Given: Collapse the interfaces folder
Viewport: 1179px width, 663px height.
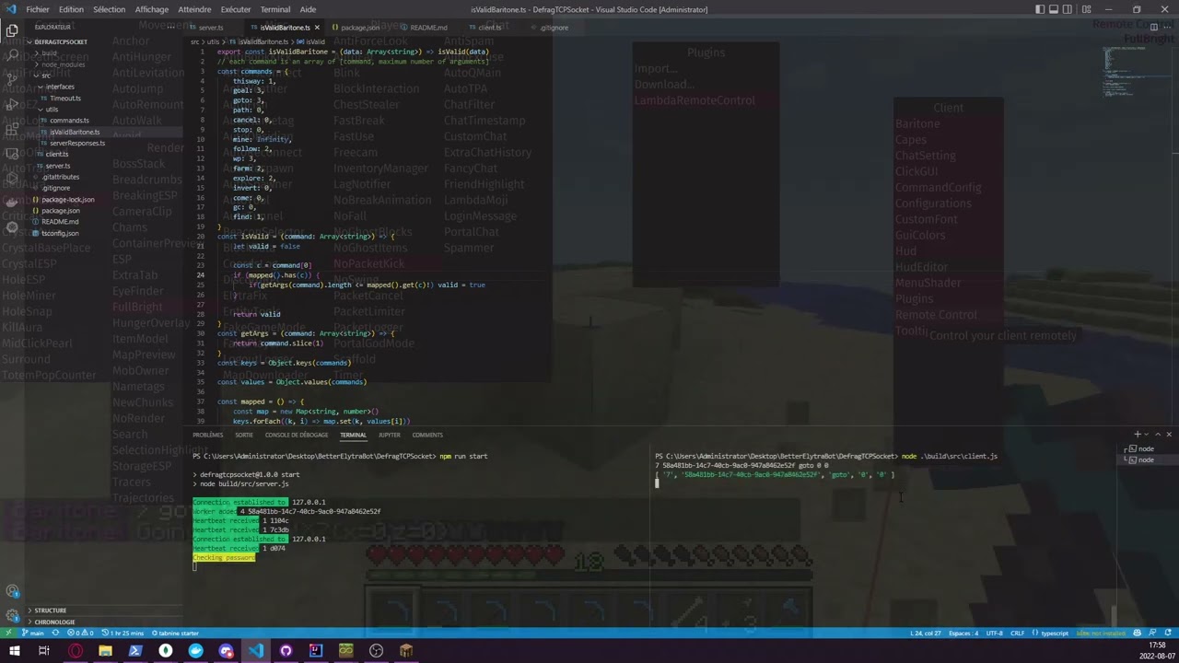Looking at the screenshot, I should [60, 87].
